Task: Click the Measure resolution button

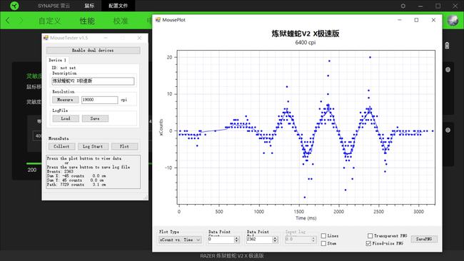Action: click(66, 100)
